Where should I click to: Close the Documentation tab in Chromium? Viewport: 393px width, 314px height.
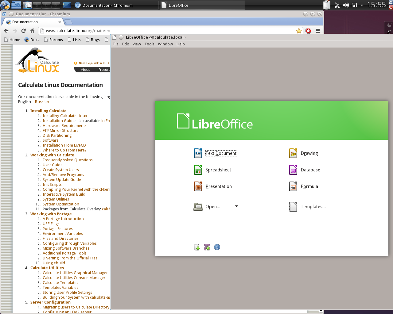(x=60, y=22)
